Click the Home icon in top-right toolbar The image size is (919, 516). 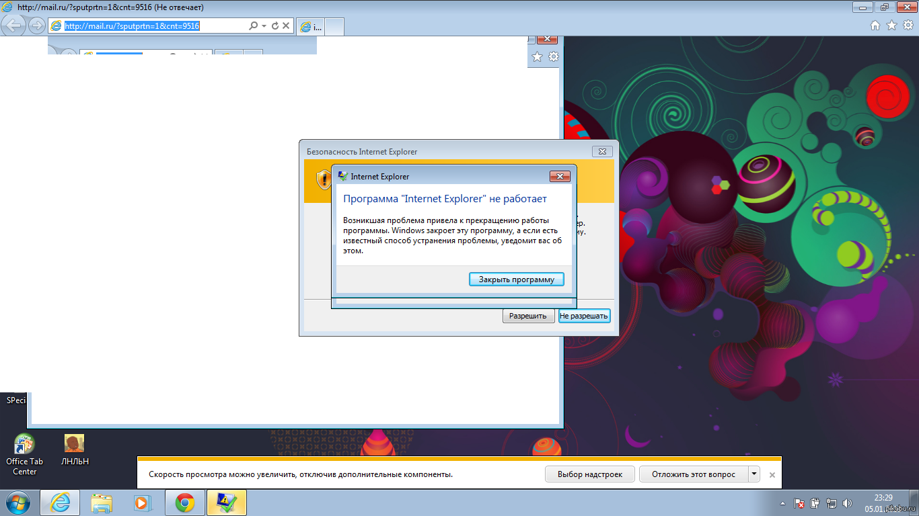(875, 26)
